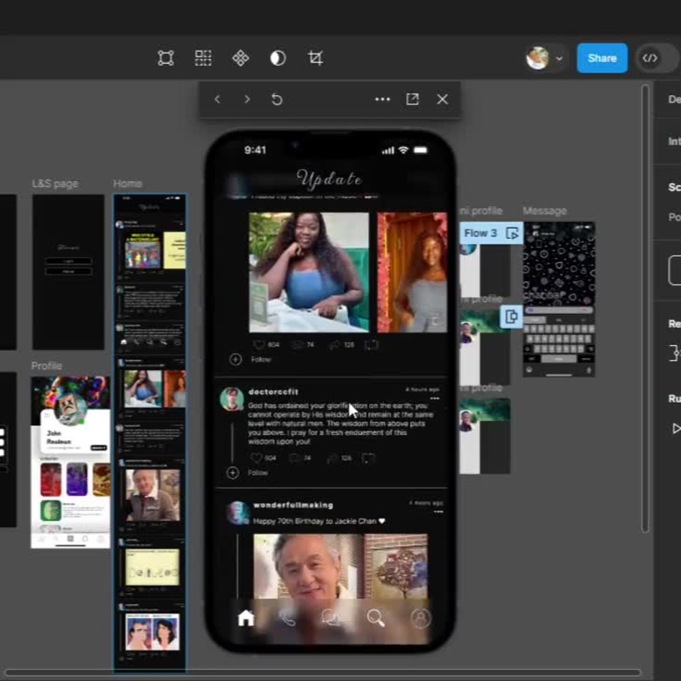Viewport: 681px width, 681px height.
Task: Click the Home icon in phone navbar
Action: [x=246, y=618]
